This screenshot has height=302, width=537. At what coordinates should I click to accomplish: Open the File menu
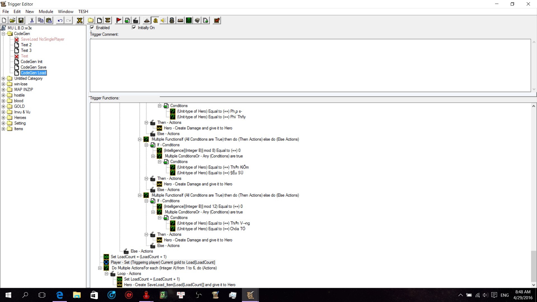tap(6, 11)
